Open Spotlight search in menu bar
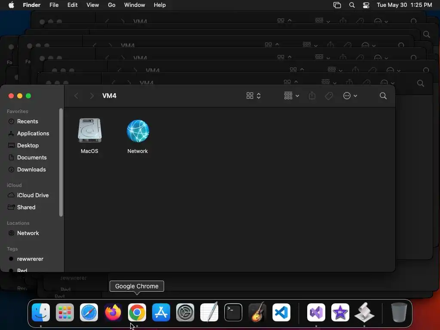This screenshot has width=440, height=330. click(352, 5)
